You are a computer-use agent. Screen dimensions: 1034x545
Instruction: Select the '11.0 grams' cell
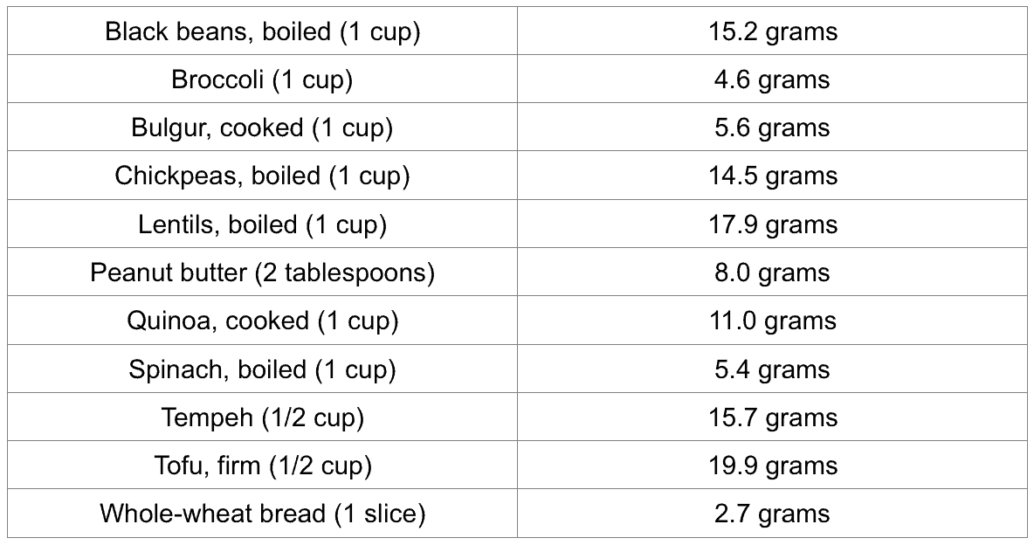coord(772,321)
